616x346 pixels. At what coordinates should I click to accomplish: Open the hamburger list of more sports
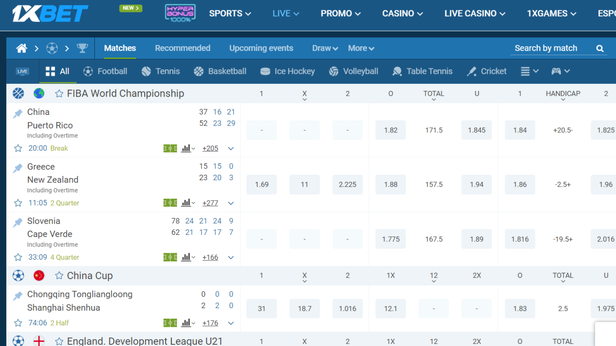pos(530,71)
